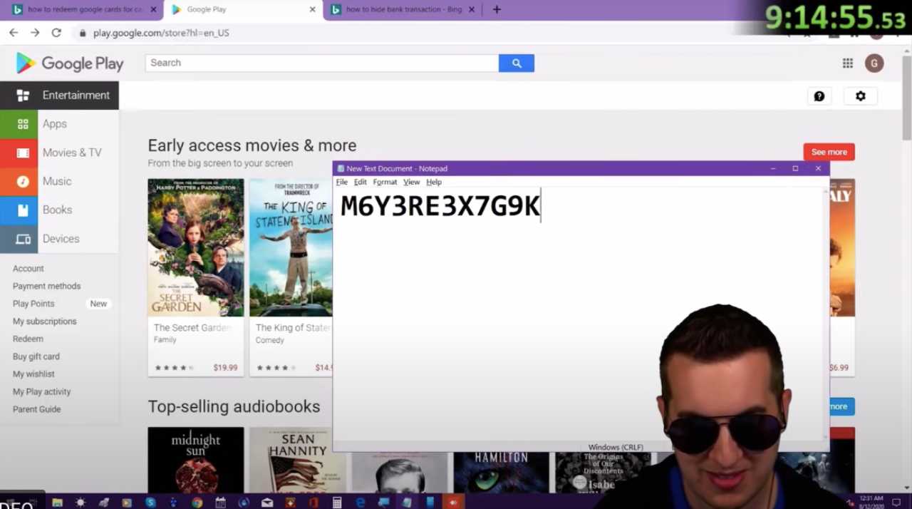Open the Hamilton audiobook cover

(501, 471)
